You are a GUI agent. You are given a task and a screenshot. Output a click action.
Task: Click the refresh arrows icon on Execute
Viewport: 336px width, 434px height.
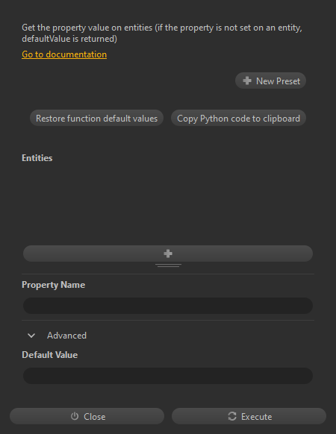coord(232,416)
